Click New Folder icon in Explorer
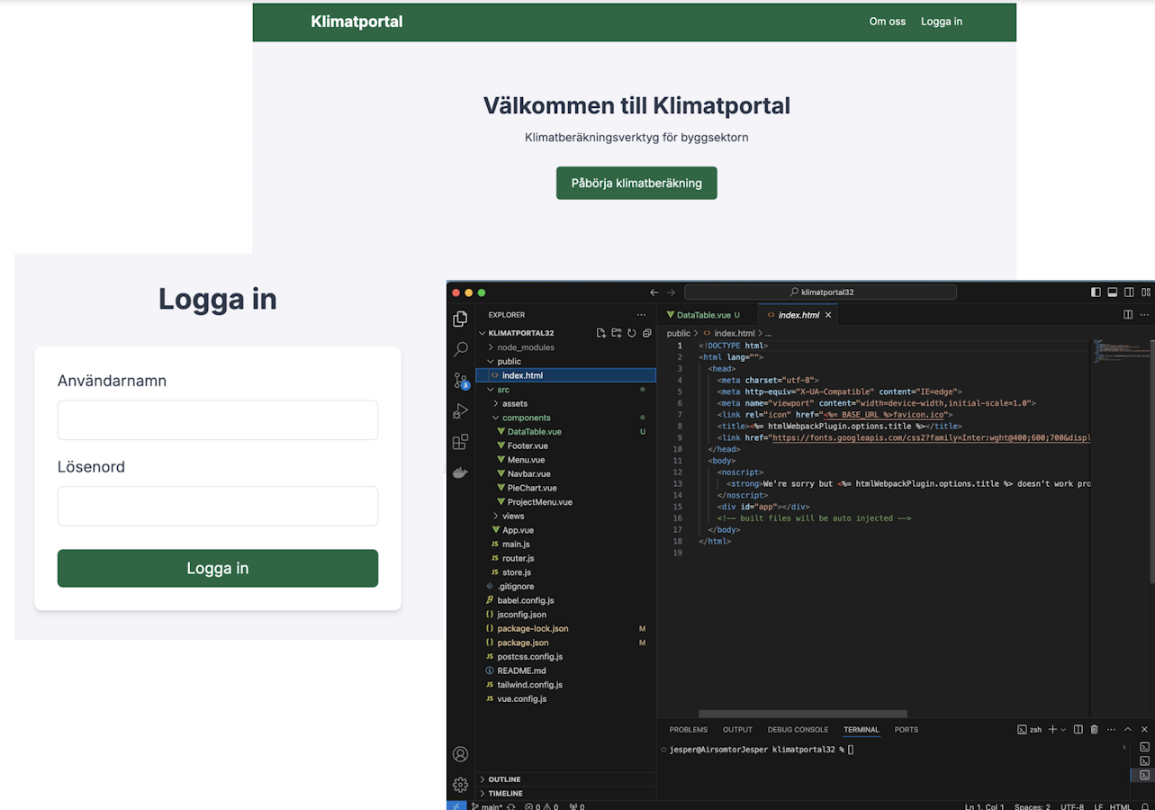 [x=616, y=333]
